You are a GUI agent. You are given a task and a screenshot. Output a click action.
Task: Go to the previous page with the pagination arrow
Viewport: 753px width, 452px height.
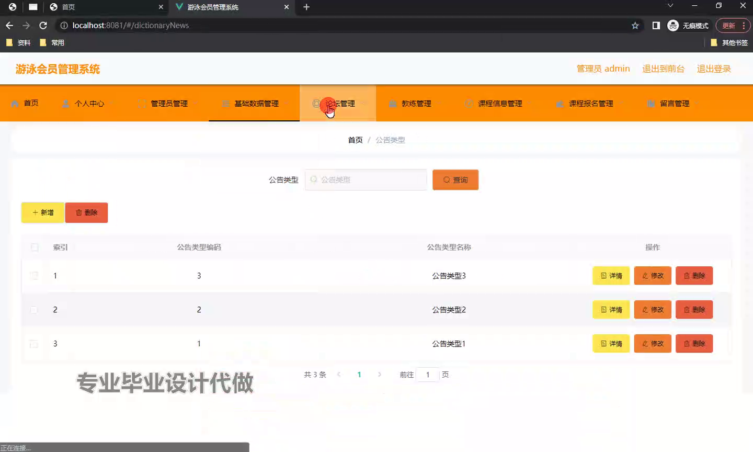pyautogui.click(x=339, y=375)
